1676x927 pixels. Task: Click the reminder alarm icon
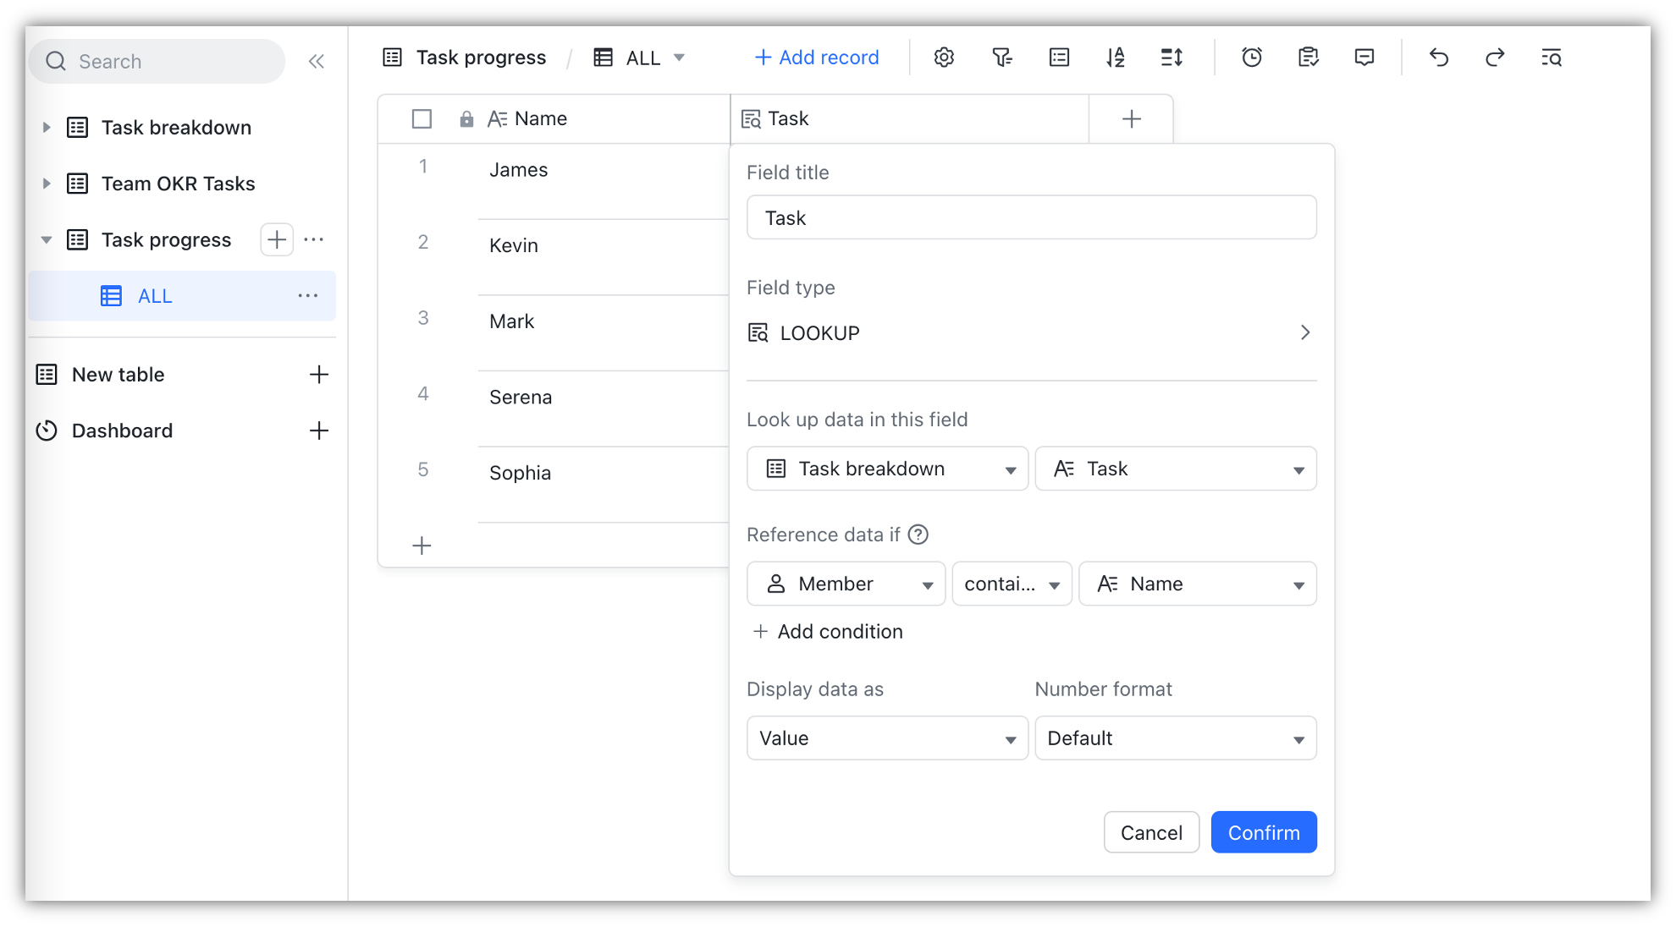(x=1251, y=58)
